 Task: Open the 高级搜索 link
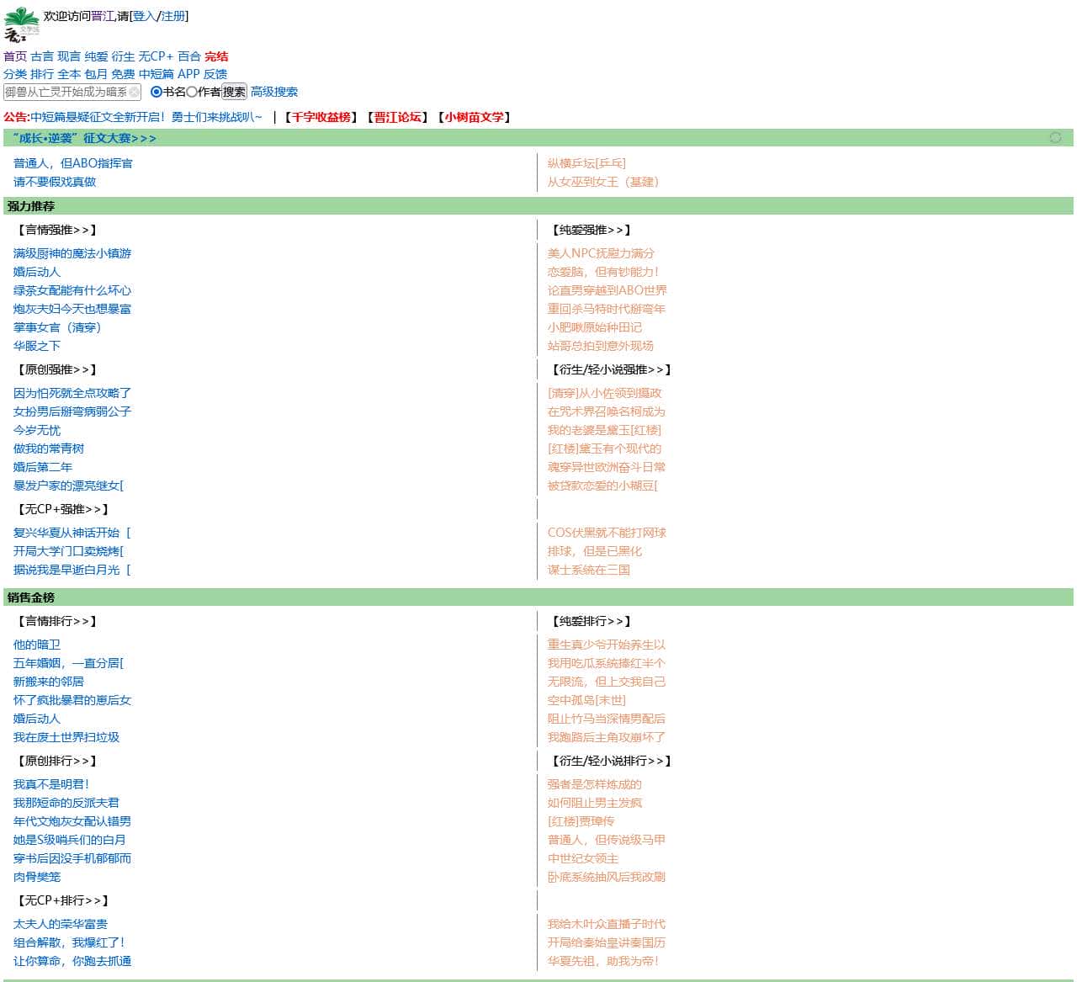pos(274,92)
